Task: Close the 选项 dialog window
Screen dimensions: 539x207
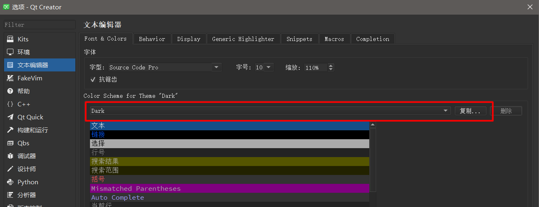Action: [x=530, y=7]
